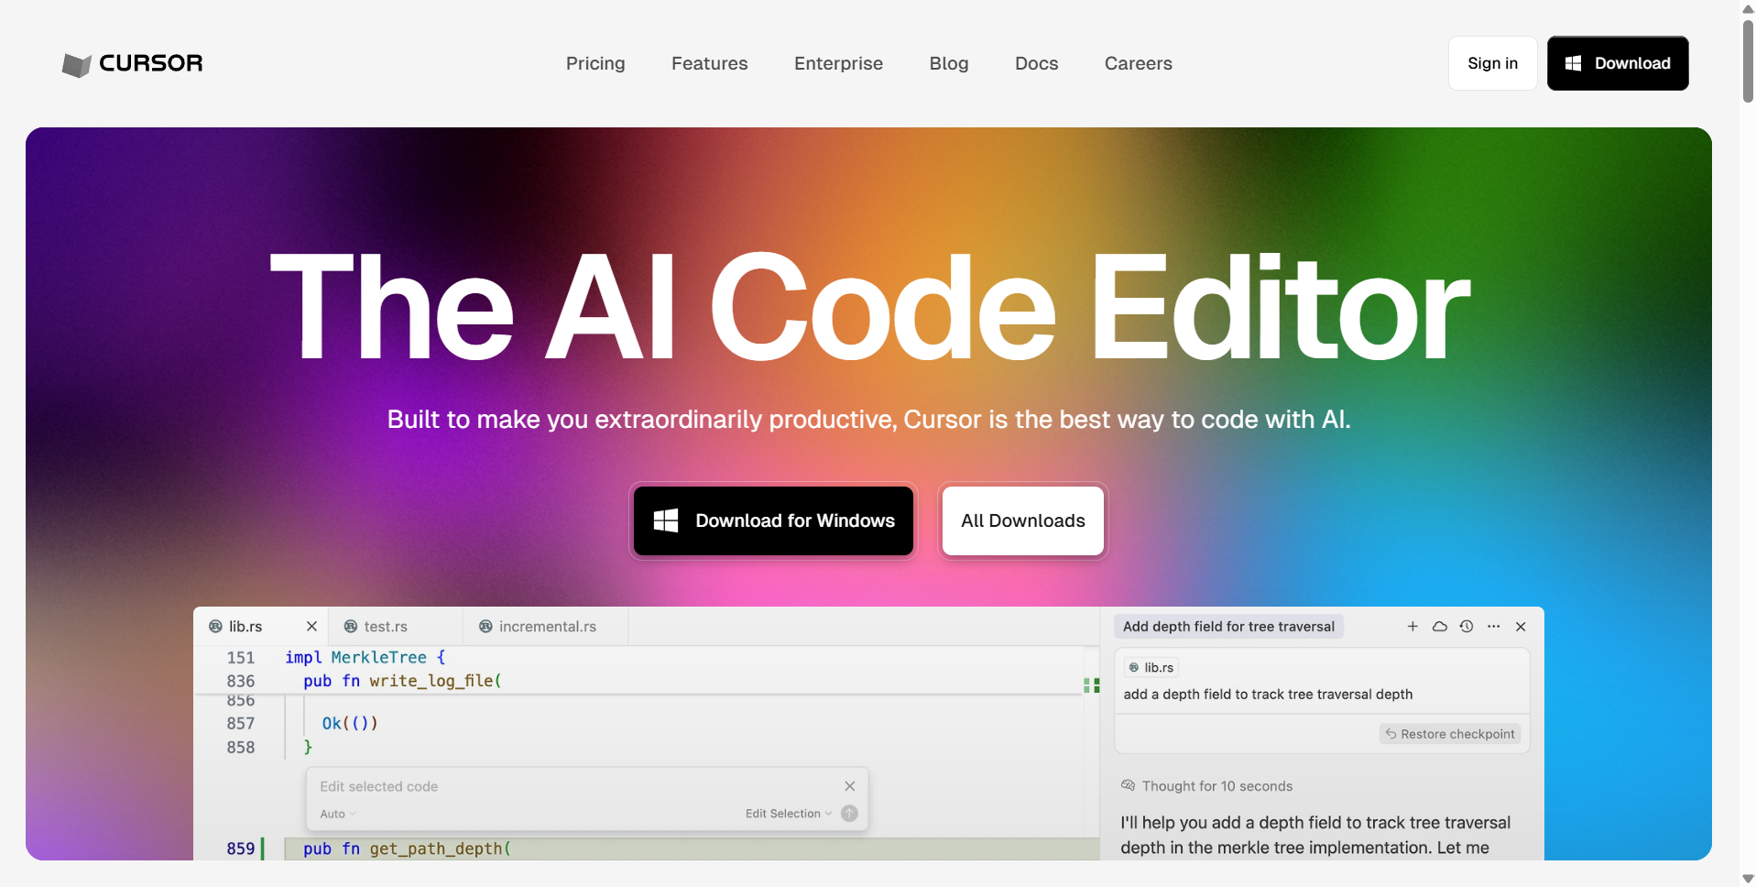The height and width of the screenshot is (887, 1756).
Task: Click Download for Windows button
Action: [x=773, y=520]
